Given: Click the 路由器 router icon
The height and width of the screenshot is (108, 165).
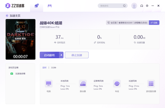Looking at the screenshot, I should (83, 84).
